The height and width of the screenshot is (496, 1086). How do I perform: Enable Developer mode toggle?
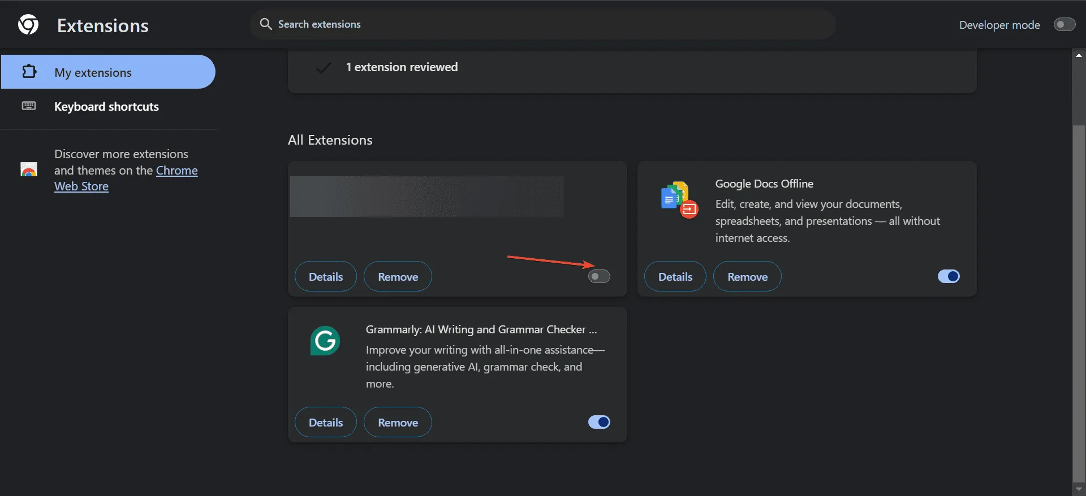1064,25
